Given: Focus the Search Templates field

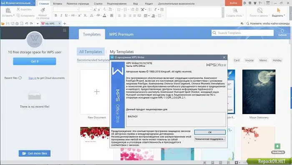Looking at the screenshot, I should point(242,33).
